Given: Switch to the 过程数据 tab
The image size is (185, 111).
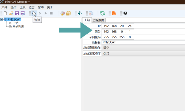Looking at the screenshot, I should [x=98, y=20].
